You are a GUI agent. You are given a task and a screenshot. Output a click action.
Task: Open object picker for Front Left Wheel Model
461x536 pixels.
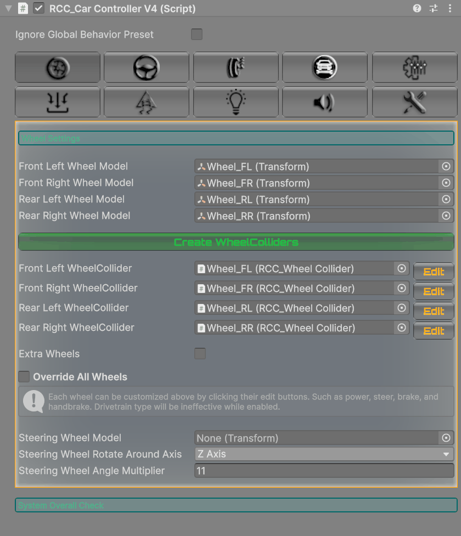[x=446, y=166]
